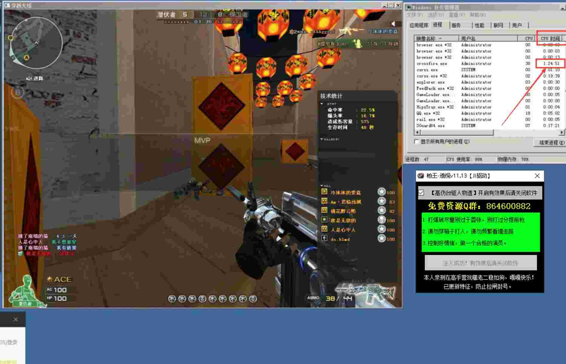566x364 pixels.
Task: Click the badge icon beside 人是心中人 in kill list
Action: click(x=324, y=229)
